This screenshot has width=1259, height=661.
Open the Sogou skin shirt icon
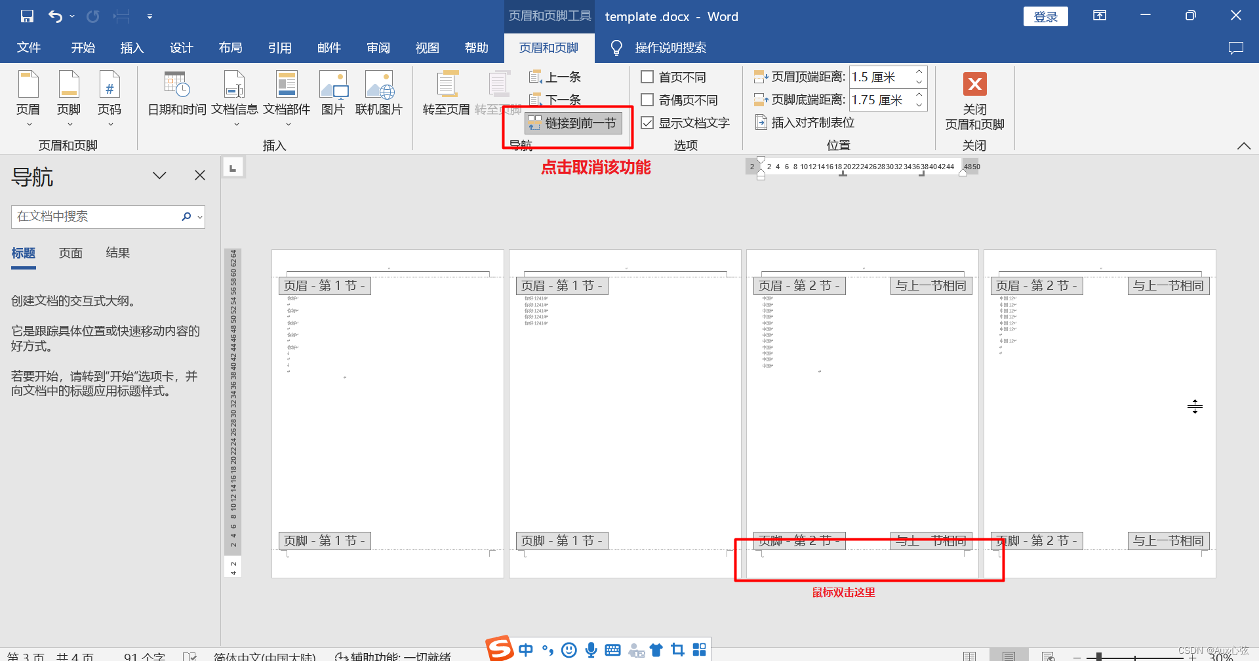pos(656,650)
